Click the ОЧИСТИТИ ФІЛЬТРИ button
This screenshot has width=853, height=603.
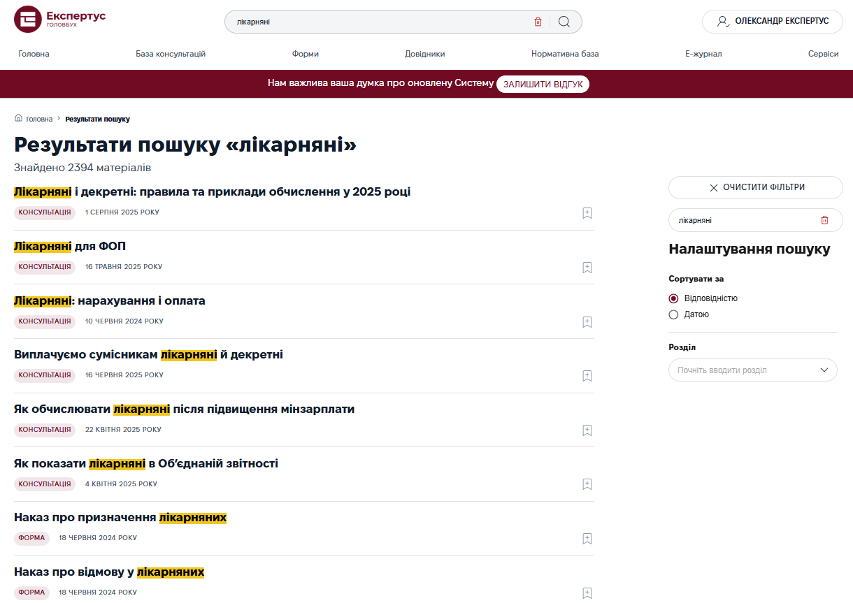click(755, 187)
